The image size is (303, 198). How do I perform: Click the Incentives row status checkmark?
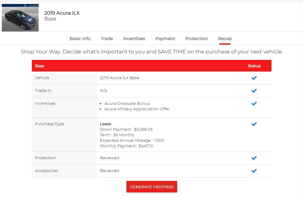[254, 104]
